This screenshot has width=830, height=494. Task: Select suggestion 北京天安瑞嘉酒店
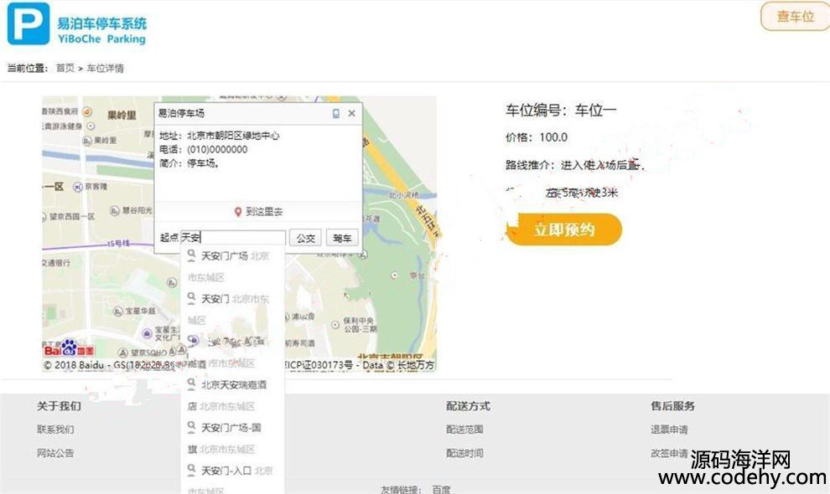coord(233,394)
